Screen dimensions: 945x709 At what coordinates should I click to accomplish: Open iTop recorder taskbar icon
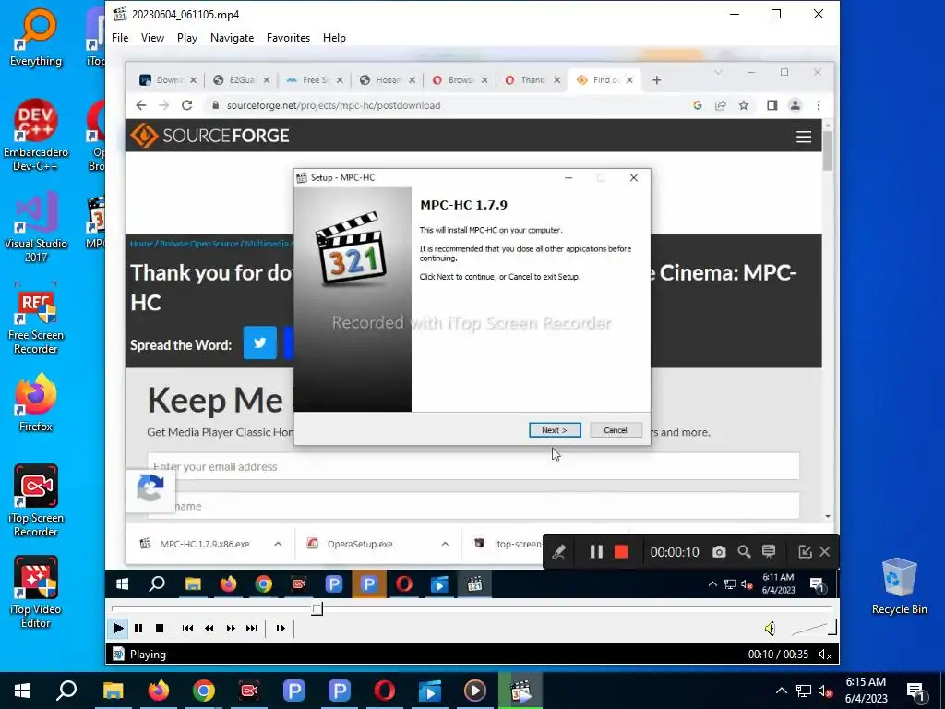tap(249, 691)
